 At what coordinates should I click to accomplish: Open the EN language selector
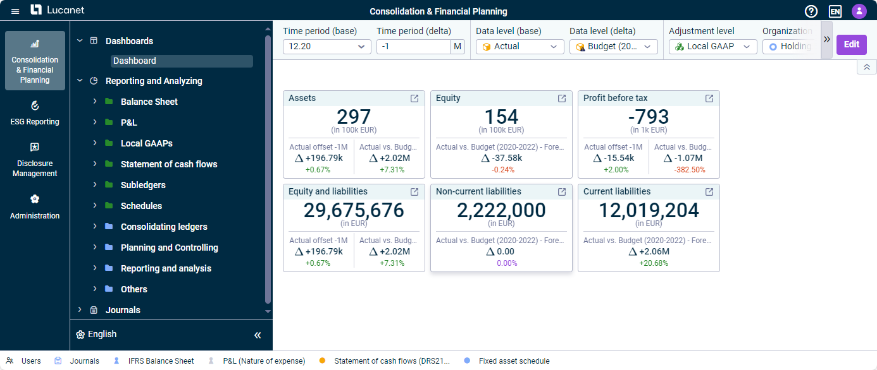[835, 11]
